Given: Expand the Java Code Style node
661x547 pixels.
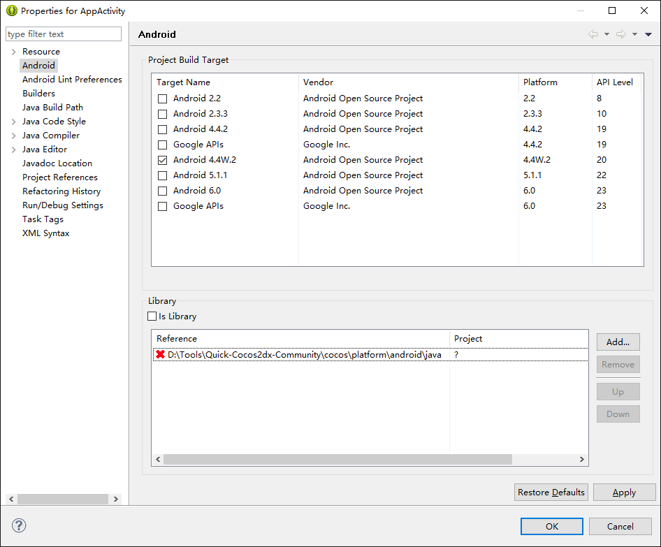Looking at the screenshot, I should click(x=13, y=122).
